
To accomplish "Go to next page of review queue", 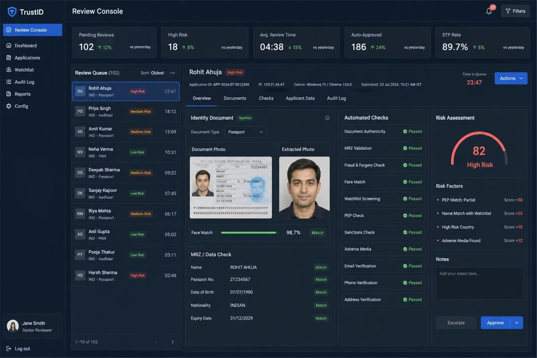I will click(x=173, y=342).
